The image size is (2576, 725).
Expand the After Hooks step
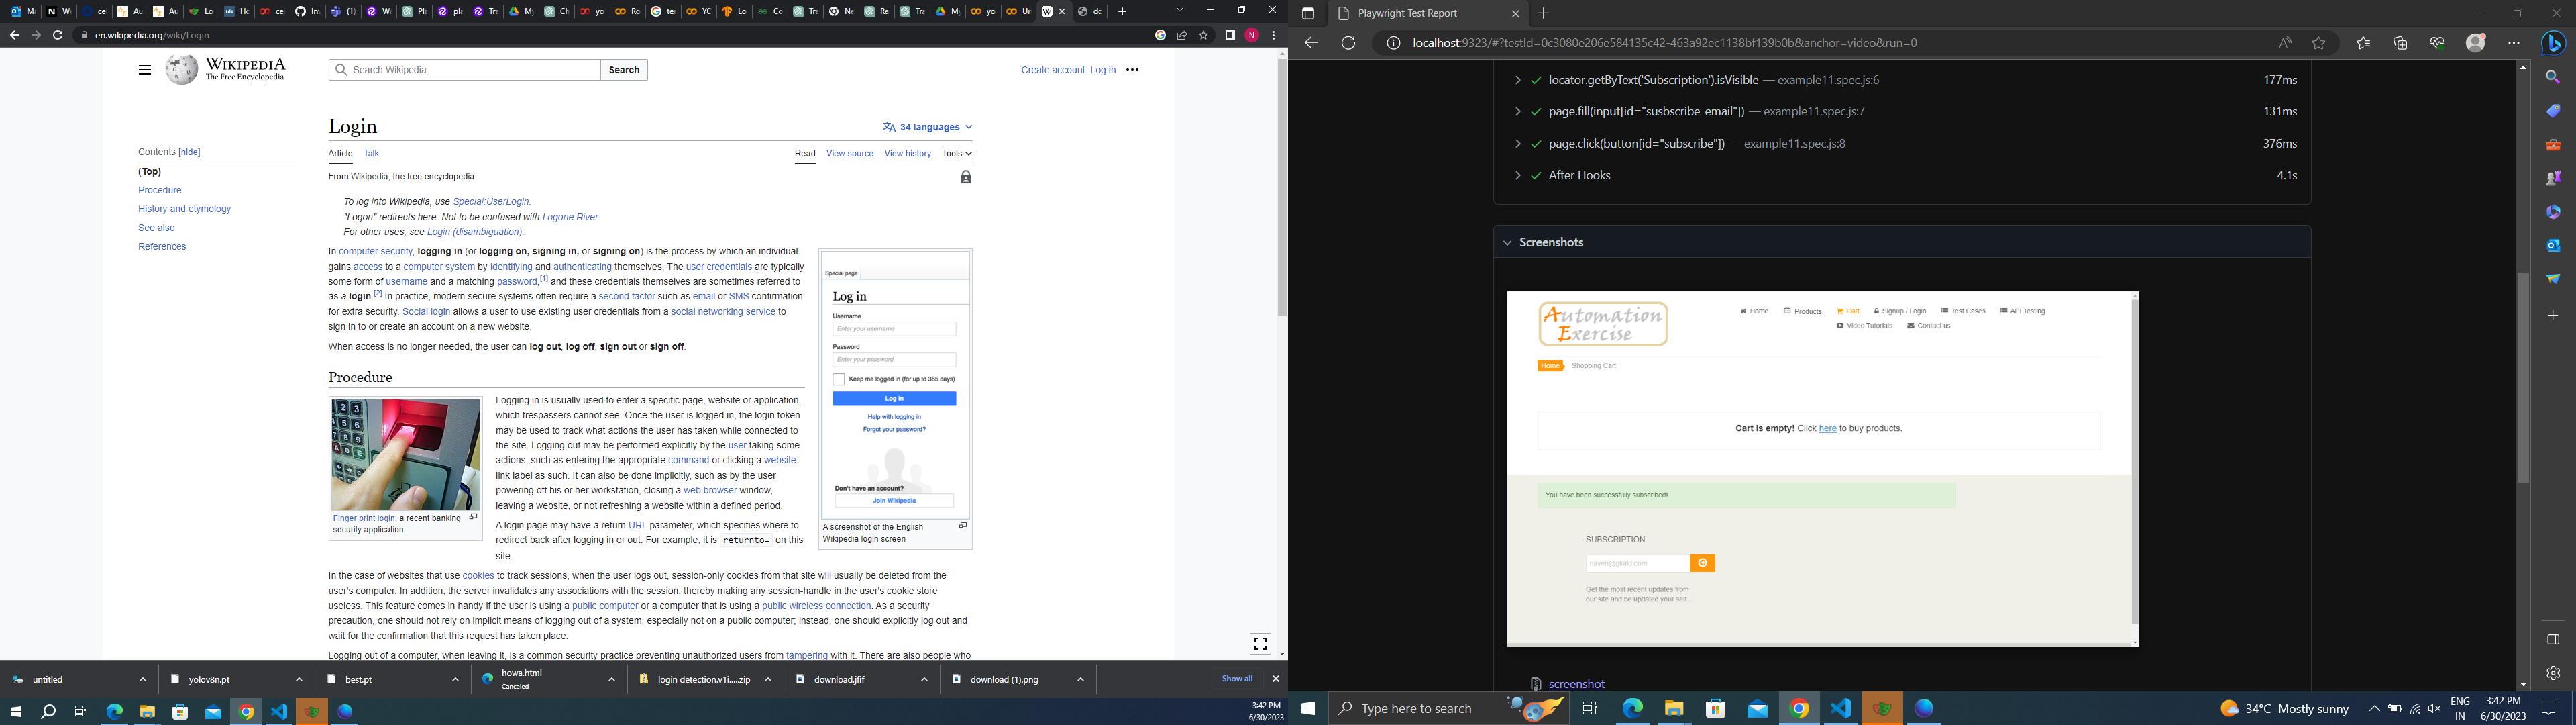click(1517, 175)
